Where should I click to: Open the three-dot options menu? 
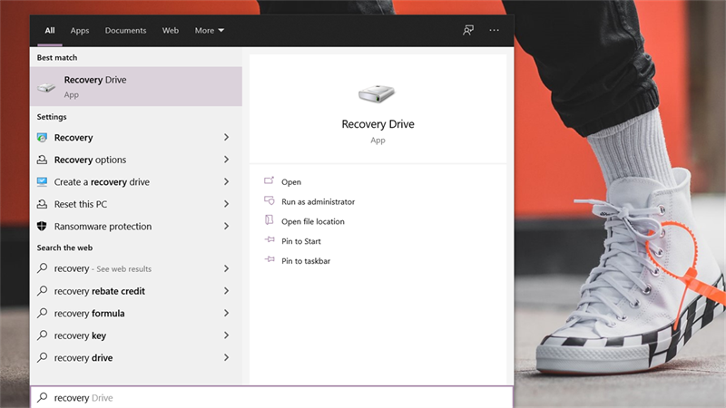pos(494,31)
